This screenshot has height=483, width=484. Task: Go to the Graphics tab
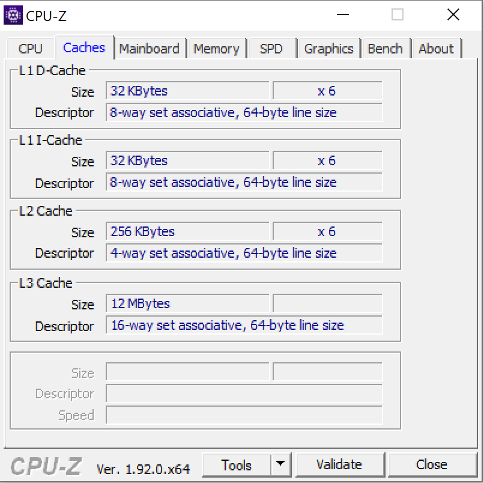pos(328,49)
